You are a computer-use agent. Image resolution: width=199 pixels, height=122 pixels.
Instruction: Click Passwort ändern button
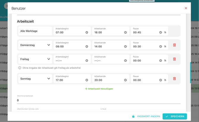[x=146, y=116]
